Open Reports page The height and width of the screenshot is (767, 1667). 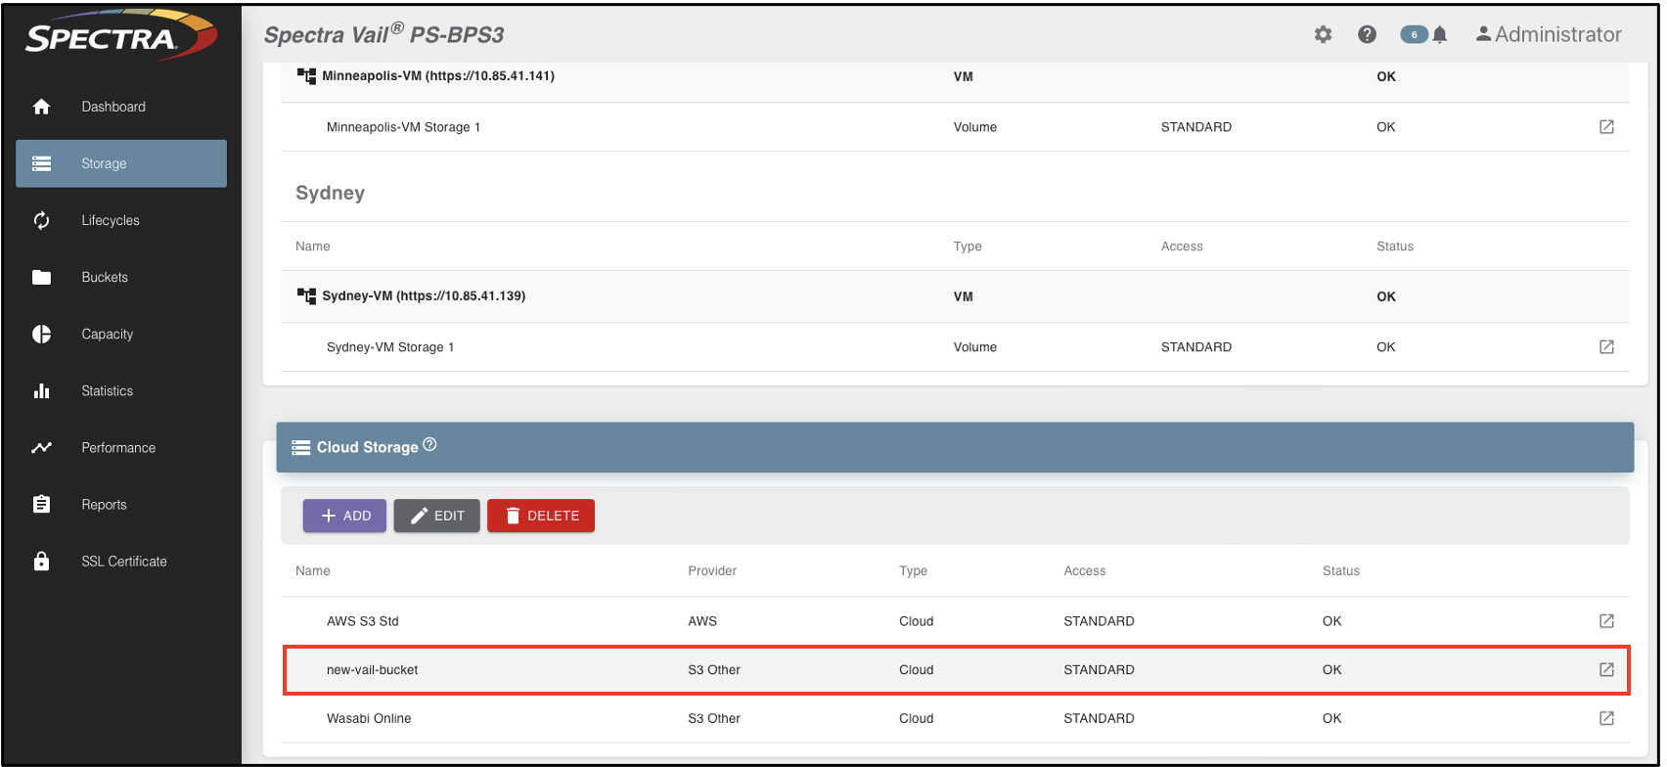pyautogui.click(x=121, y=504)
